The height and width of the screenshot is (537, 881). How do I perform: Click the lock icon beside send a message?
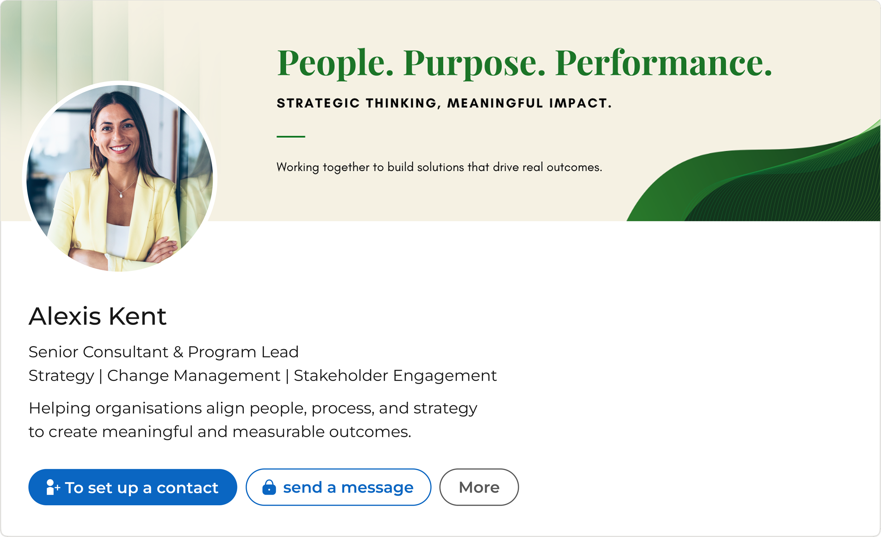point(269,487)
